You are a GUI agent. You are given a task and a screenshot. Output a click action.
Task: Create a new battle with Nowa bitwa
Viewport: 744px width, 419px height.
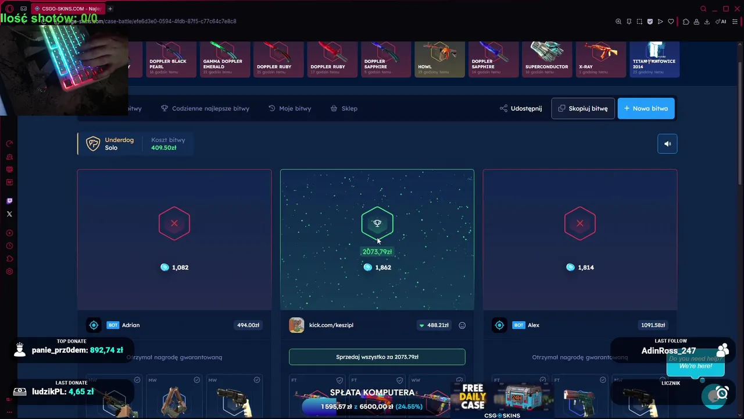point(646,108)
